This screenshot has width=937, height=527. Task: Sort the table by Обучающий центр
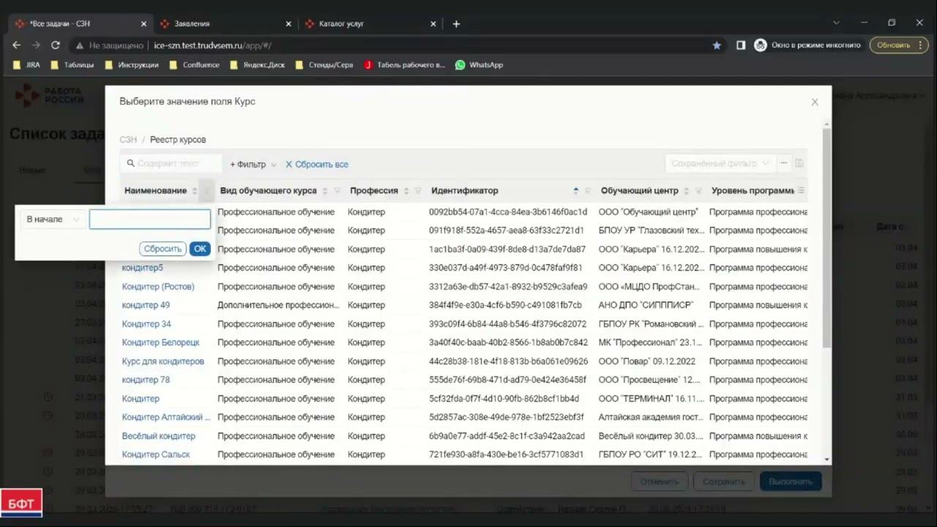(x=687, y=191)
